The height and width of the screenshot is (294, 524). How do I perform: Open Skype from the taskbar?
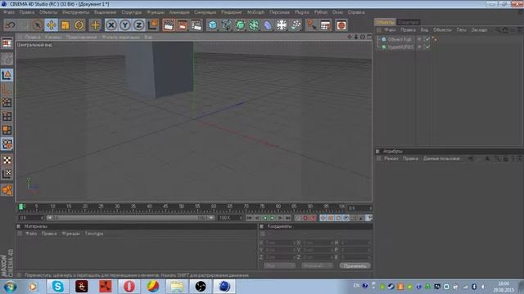[58, 287]
